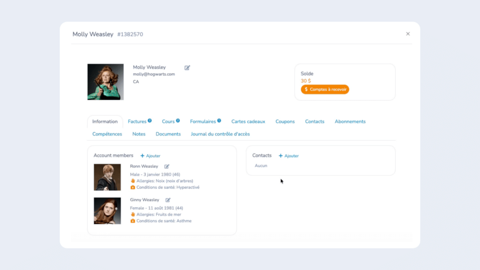This screenshot has height=270, width=480.
Task: Click the 'Account members' heading
Action: [x=113, y=156]
